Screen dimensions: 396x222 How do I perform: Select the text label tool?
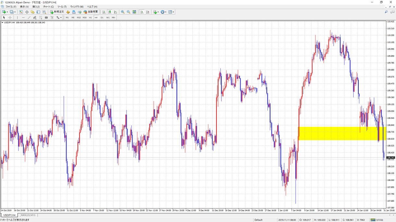52,17
